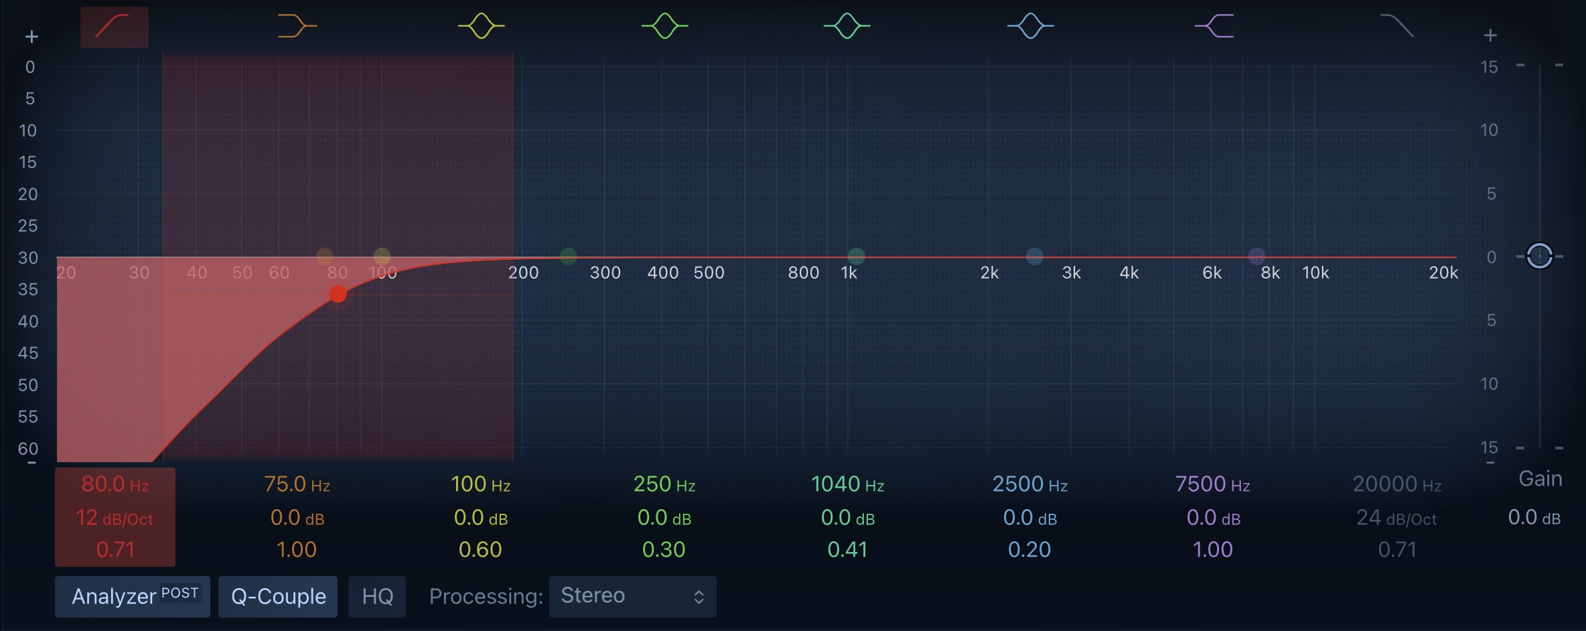
Task: Toggle the blue 2500 Hz bell band icon
Action: [x=1030, y=27]
